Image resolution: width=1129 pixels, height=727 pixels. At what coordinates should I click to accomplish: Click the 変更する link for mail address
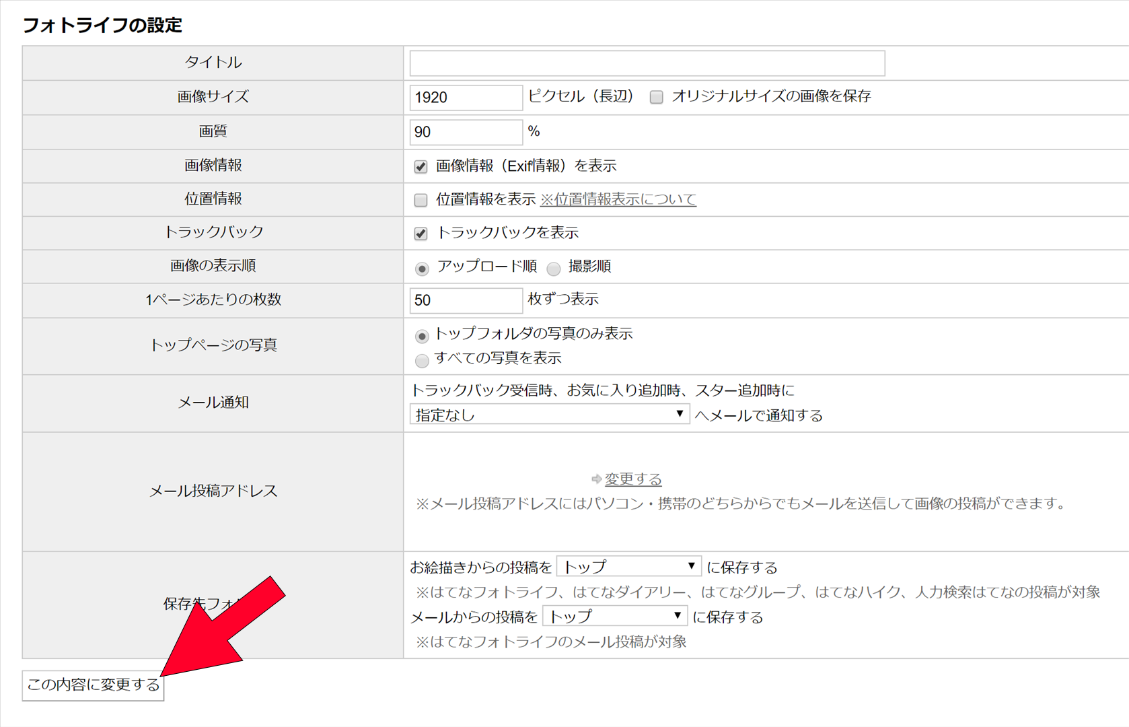tap(633, 479)
